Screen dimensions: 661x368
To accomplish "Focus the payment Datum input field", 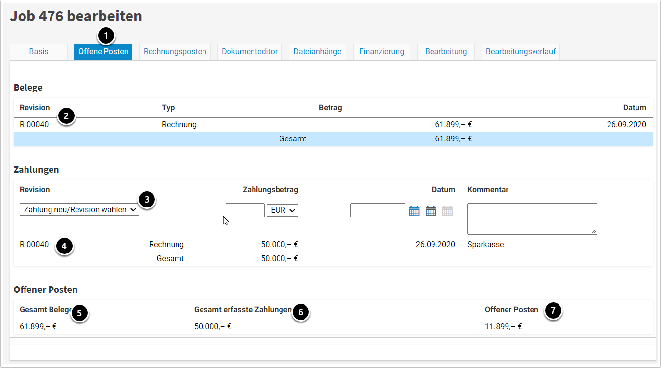I will point(378,210).
